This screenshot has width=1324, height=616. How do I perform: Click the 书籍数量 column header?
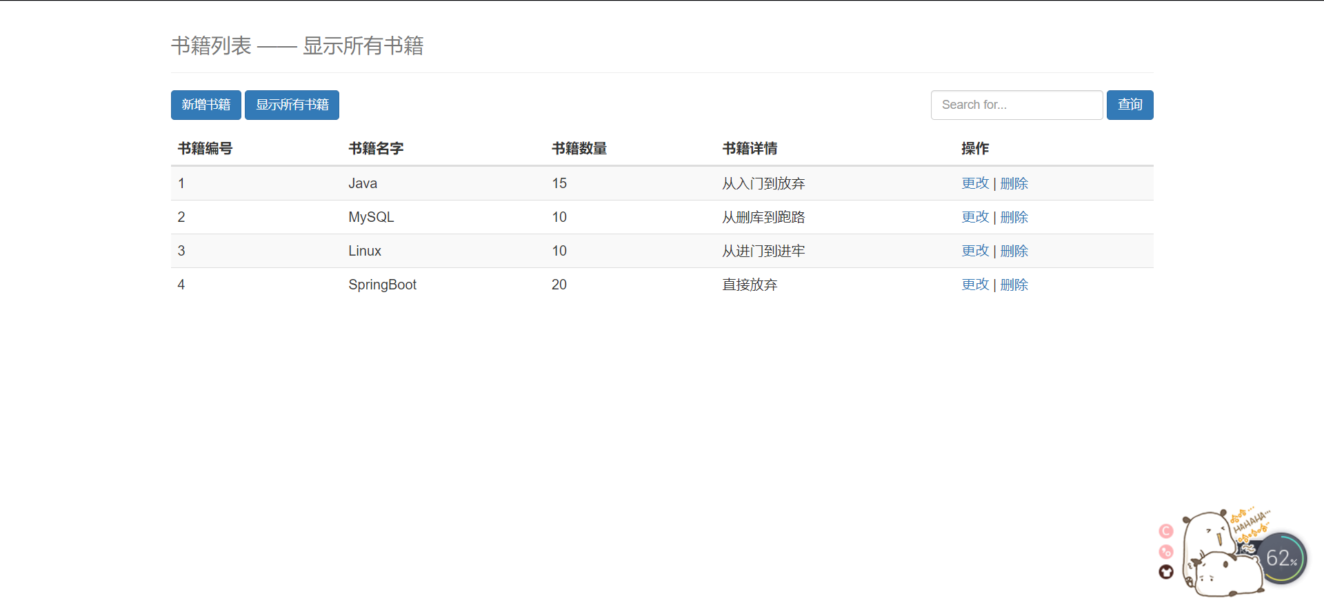point(579,148)
